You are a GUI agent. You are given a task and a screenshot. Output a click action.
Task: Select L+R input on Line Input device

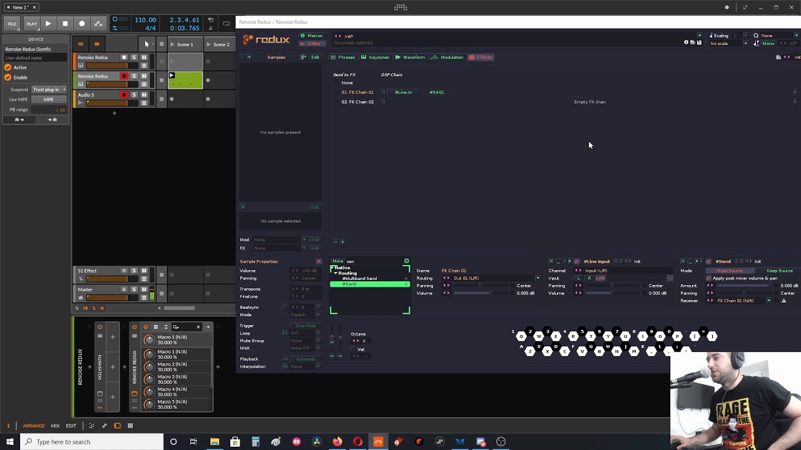tap(600, 278)
